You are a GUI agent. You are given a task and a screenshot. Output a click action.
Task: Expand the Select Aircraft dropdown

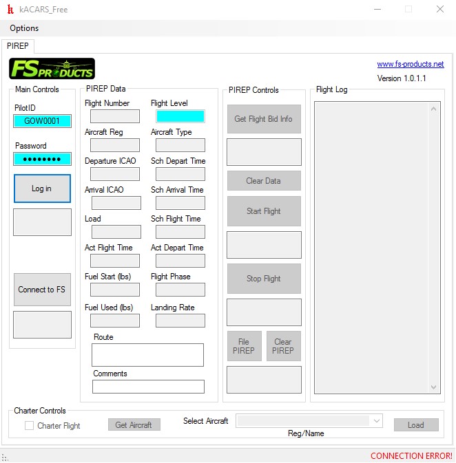[377, 421]
